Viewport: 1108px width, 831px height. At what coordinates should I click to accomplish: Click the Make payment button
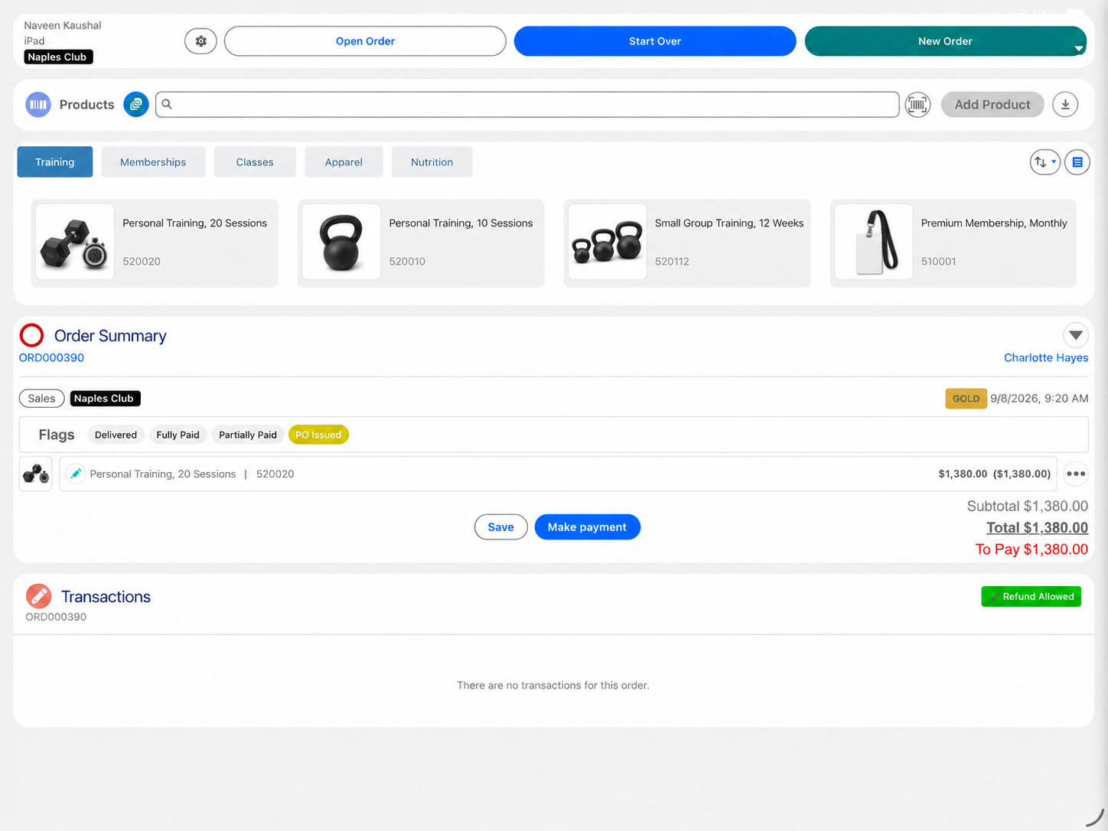[587, 527]
